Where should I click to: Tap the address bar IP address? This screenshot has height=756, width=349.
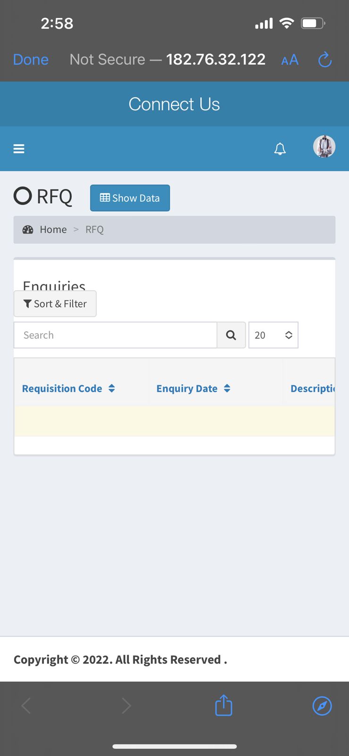(216, 60)
